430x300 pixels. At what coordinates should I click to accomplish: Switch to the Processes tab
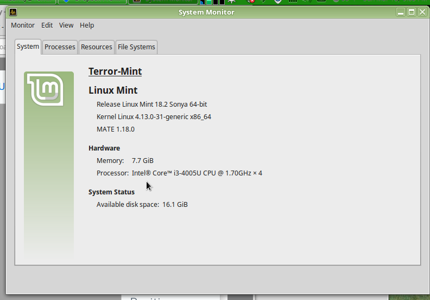click(x=60, y=47)
